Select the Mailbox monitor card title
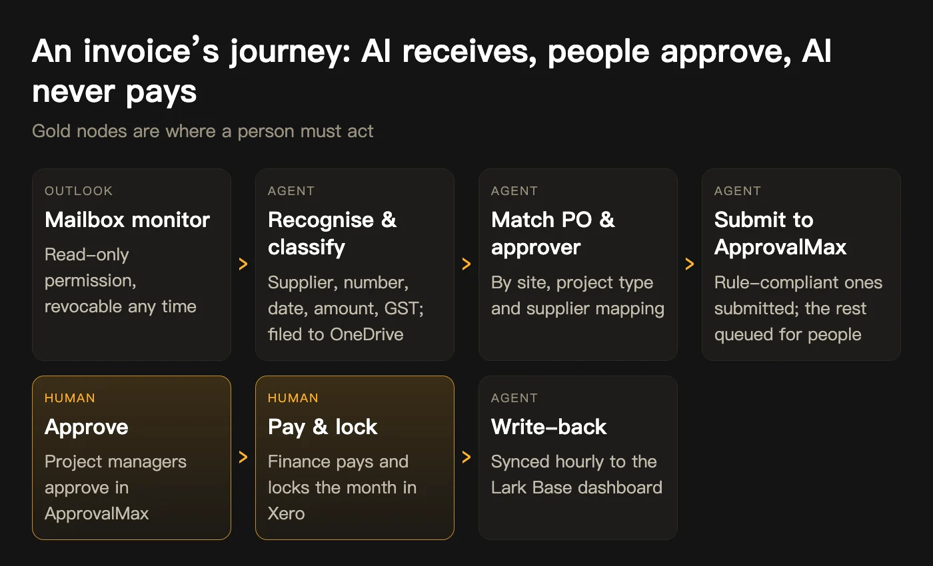933x566 pixels. click(127, 220)
